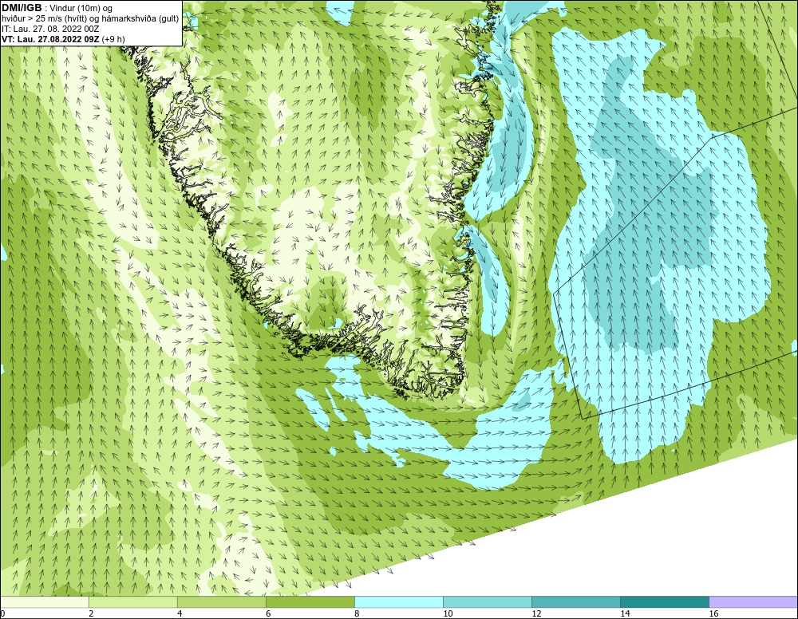Click the 'IT: Lau. 27. 08. 2022 00Z' line
This screenshot has width=798, height=619.
(x=50, y=29)
